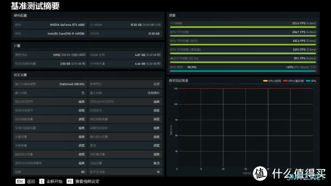Click the 233.4 FPS average framerate bar
Image resolution: width=331 pixels, height=186 pixels.
[243, 27]
